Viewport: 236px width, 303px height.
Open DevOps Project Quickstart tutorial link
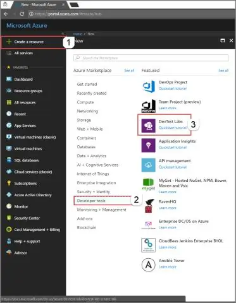(x=173, y=88)
